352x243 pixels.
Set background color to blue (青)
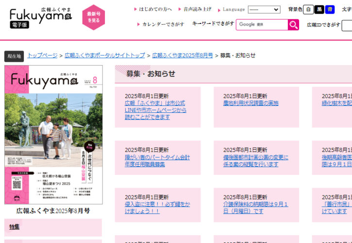(x=330, y=9)
